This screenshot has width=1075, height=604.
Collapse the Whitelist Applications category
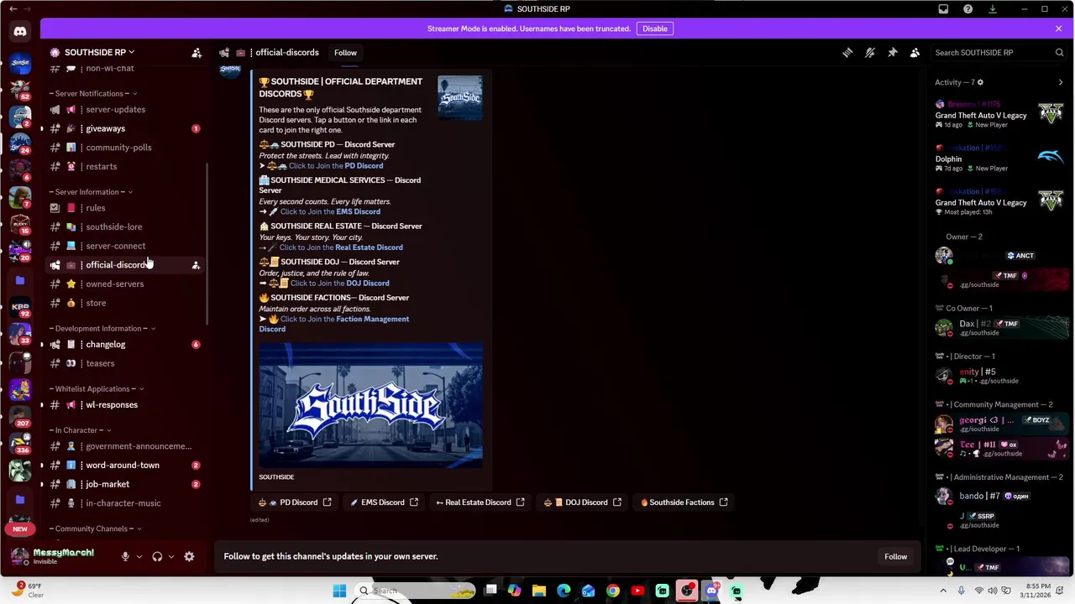coord(97,389)
